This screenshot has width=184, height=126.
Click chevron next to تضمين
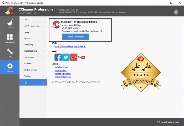tap(44, 32)
